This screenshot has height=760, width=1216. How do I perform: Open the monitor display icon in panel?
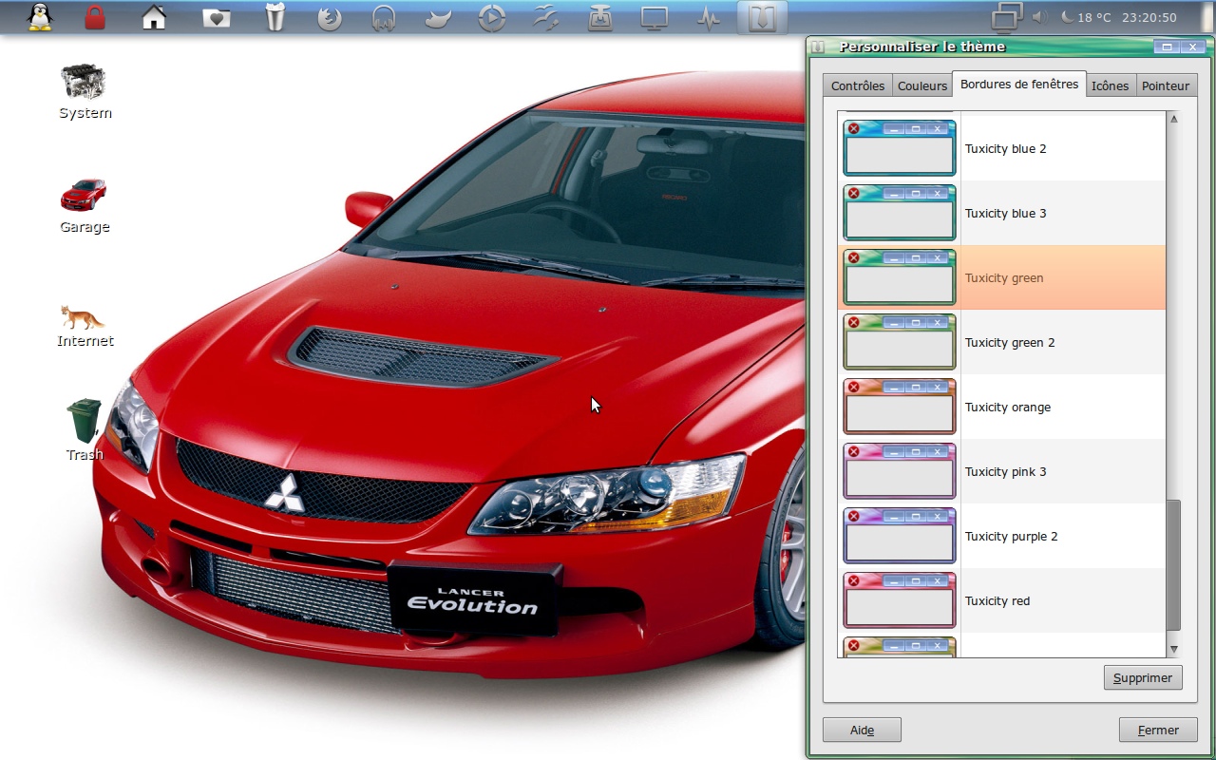(655, 18)
